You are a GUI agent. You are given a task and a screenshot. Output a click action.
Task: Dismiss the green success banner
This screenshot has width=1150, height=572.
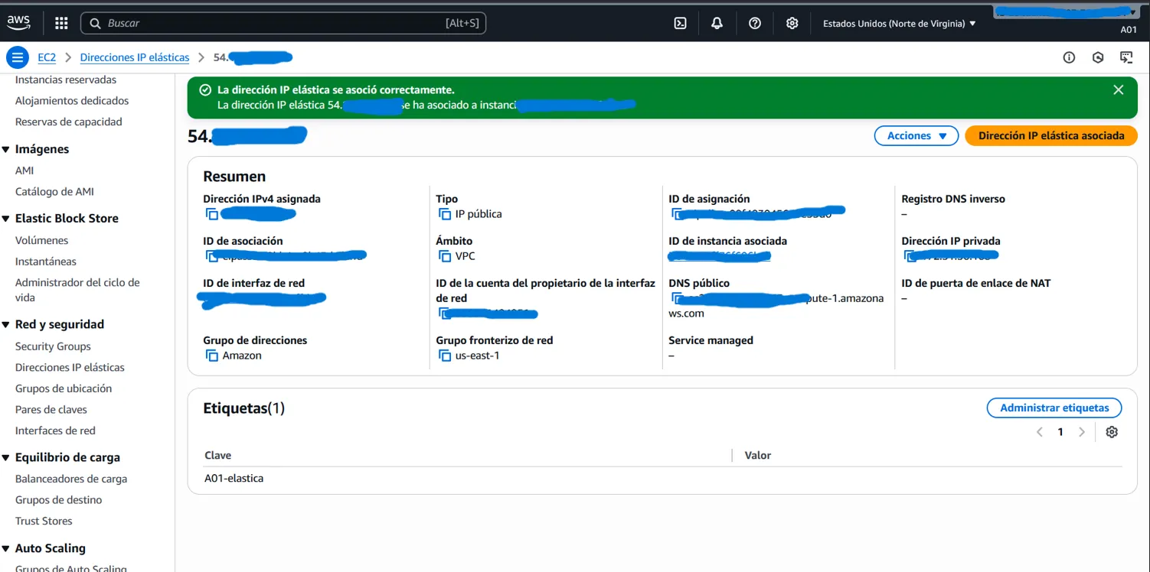point(1118,90)
